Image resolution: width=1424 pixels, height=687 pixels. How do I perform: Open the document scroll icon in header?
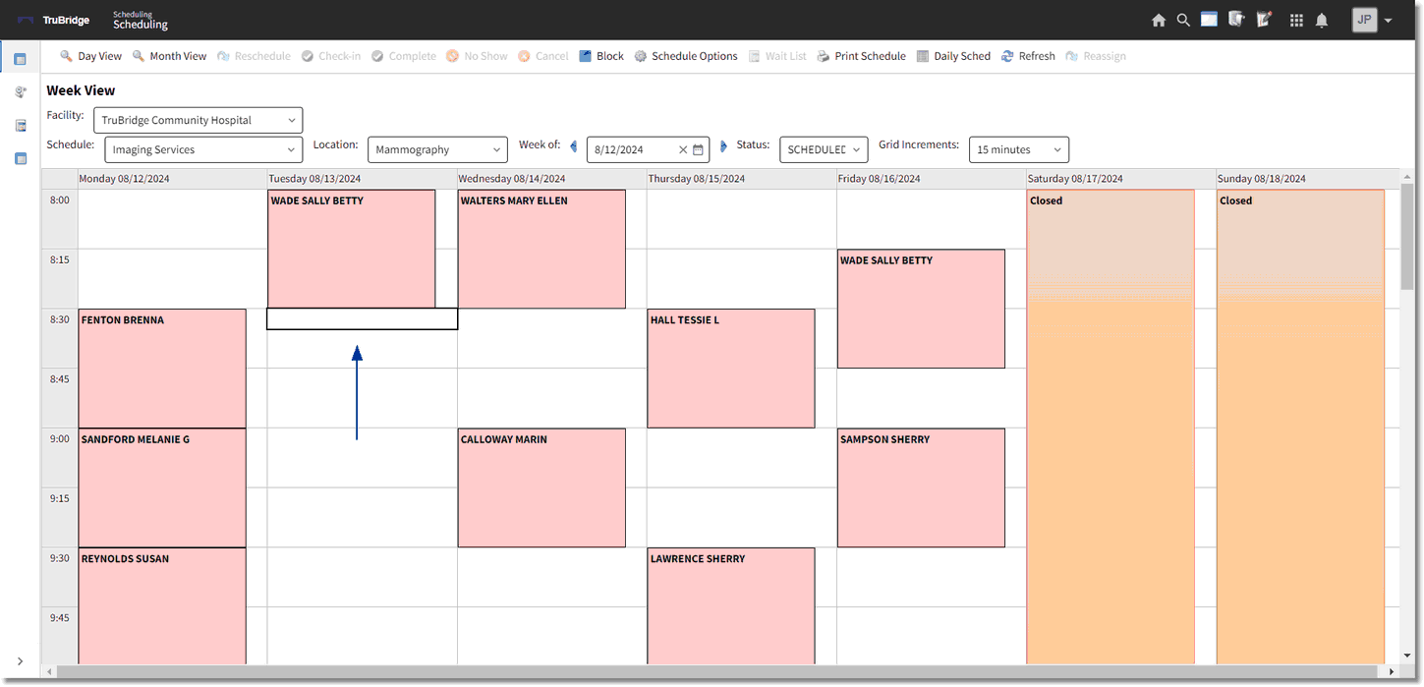point(1236,19)
